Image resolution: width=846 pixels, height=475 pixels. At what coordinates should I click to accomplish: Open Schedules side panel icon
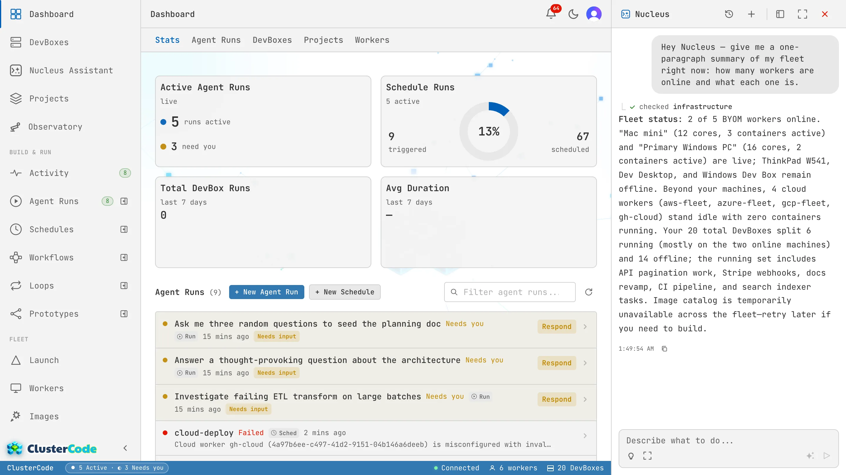tap(124, 230)
